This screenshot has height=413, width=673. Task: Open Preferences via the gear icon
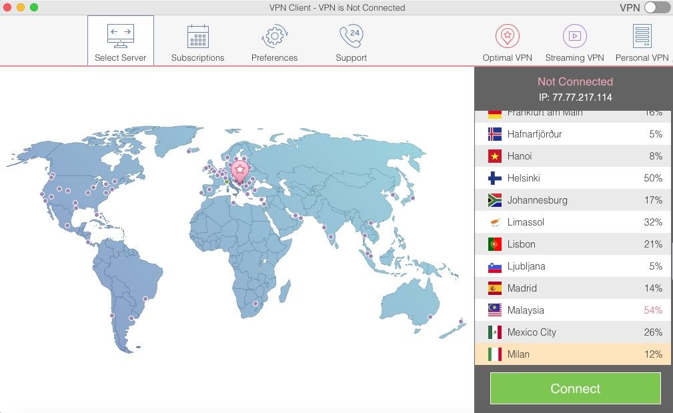tap(274, 40)
